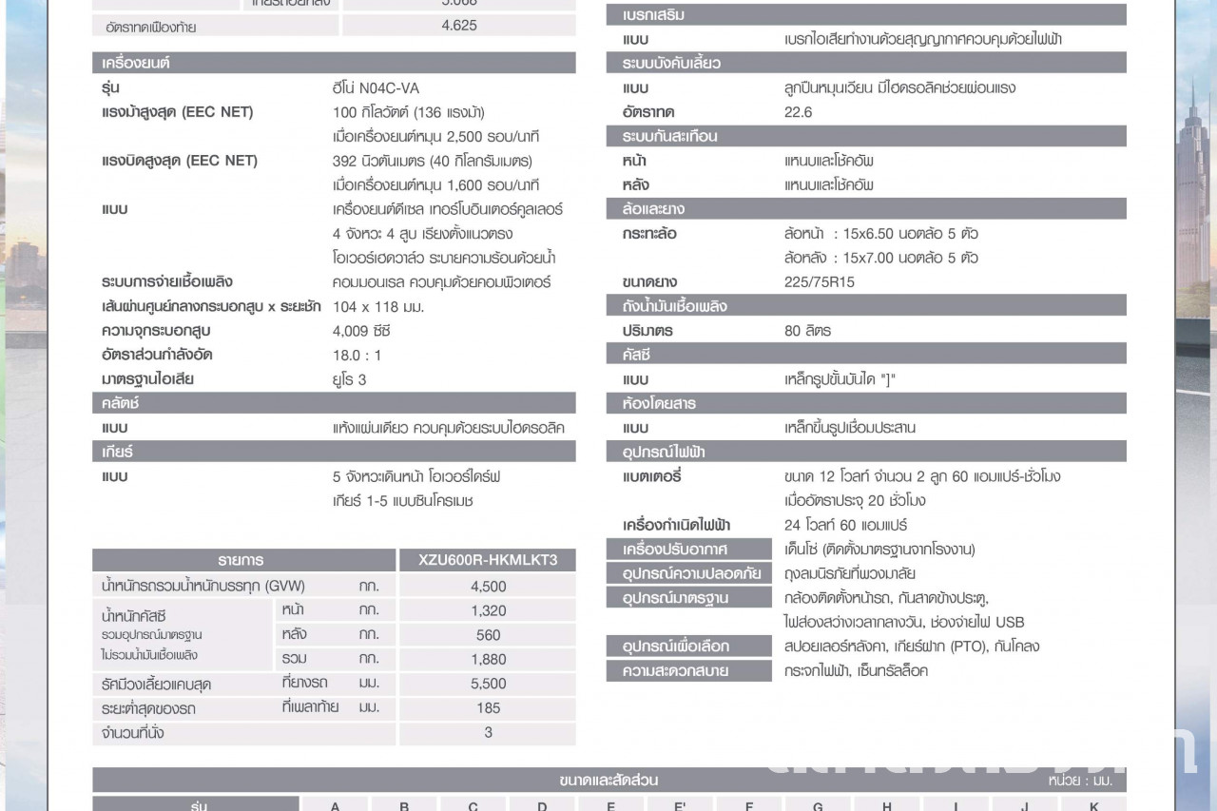Click the "อุปกรณ์ไฟฟ้า" section header
This screenshot has height=811, width=1217.
[866, 452]
